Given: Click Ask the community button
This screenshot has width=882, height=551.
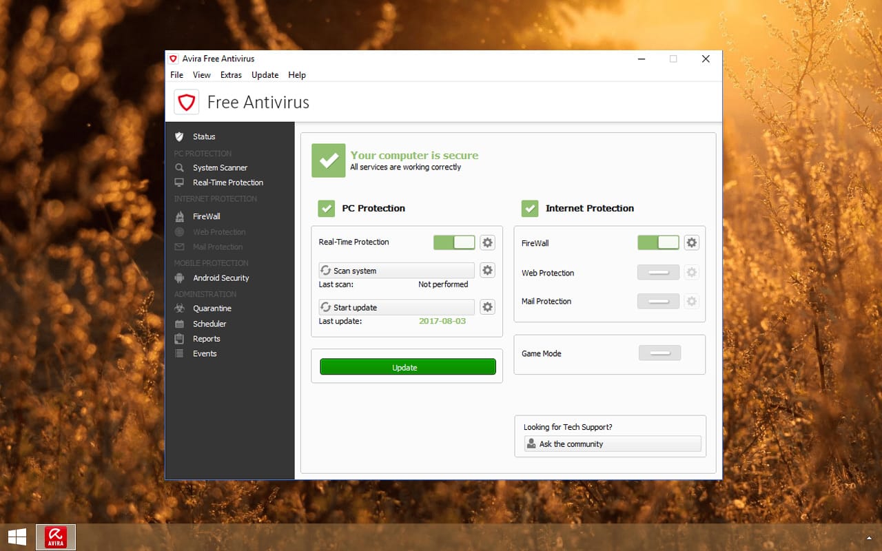Looking at the screenshot, I should pyautogui.click(x=613, y=444).
